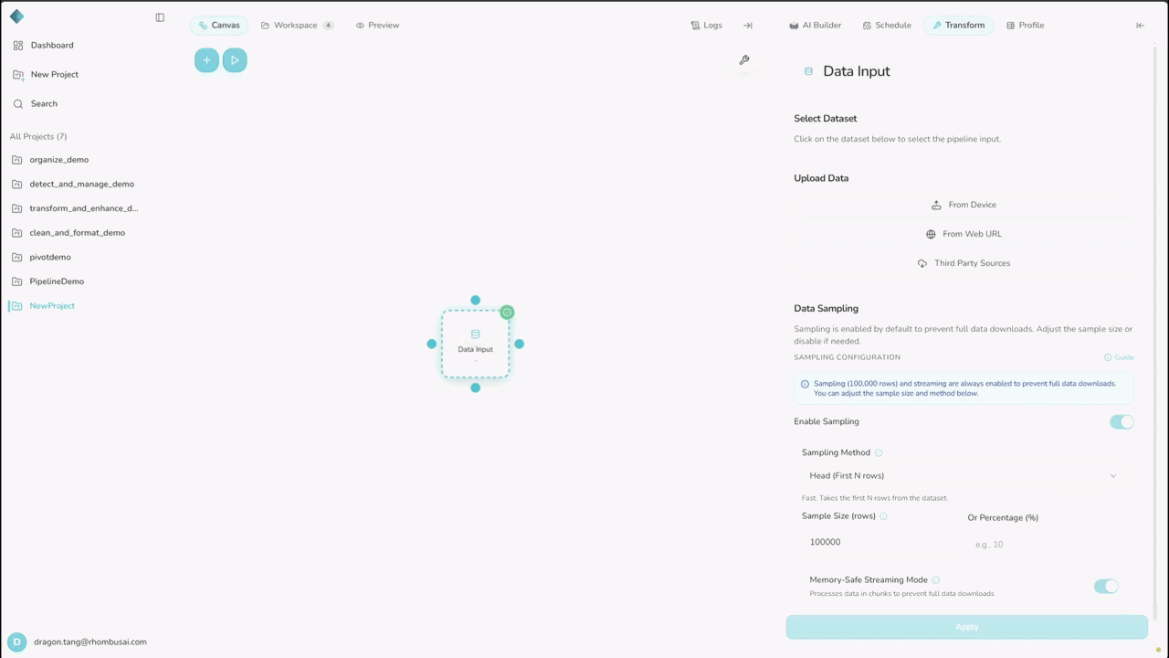This screenshot has width=1169, height=658.
Task: Switch to the Canvas tab
Action: 219,26
